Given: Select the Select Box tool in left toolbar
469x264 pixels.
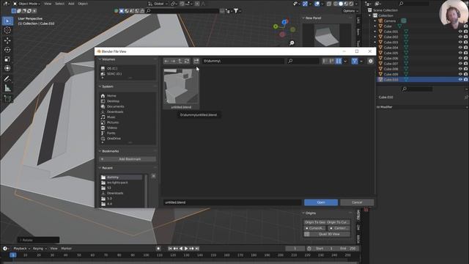Looking at the screenshot, I should click(x=7, y=21).
